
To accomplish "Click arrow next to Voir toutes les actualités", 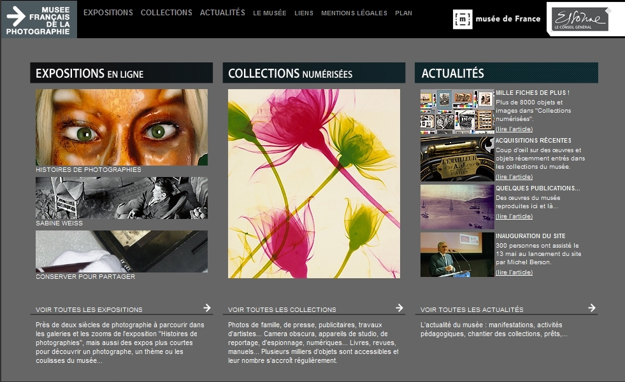I will (592, 308).
